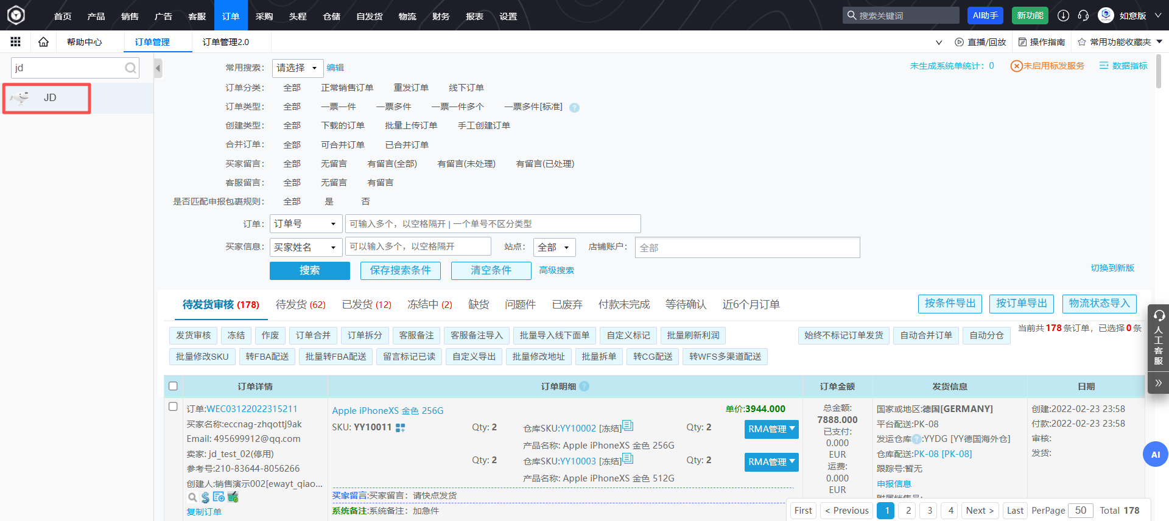1169x521 pixels.
Task: Click the help icon beside 订单明细 header
Action: click(x=584, y=386)
